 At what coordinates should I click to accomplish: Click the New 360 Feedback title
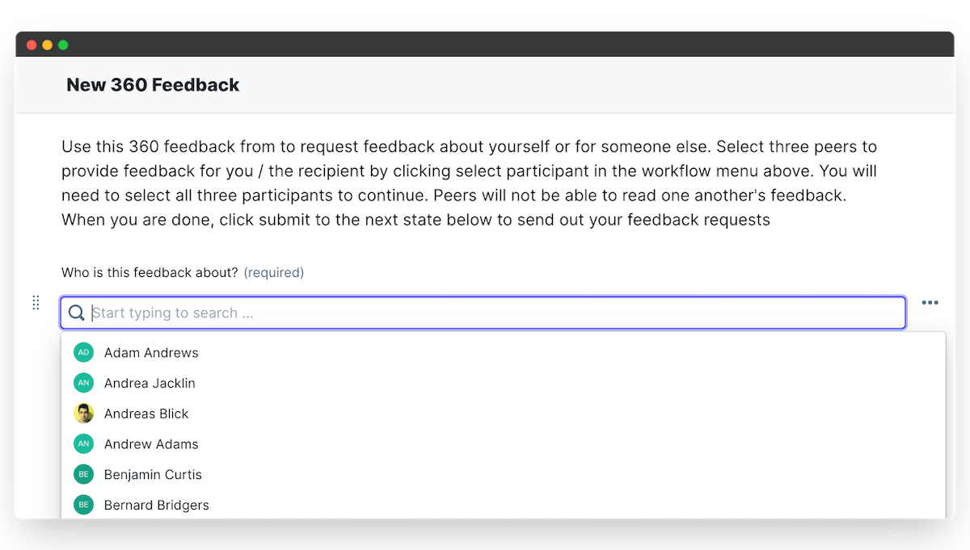click(x=153, y=85)
